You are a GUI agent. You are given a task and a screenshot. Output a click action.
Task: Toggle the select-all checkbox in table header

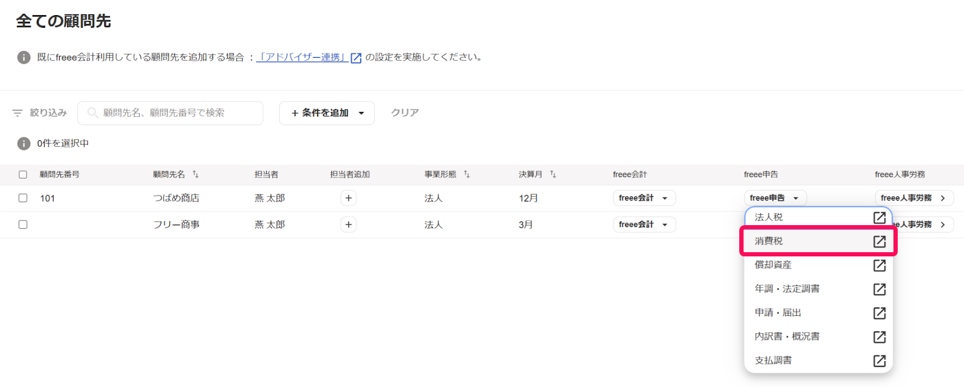pyautogui.click(x=23, y=175)
